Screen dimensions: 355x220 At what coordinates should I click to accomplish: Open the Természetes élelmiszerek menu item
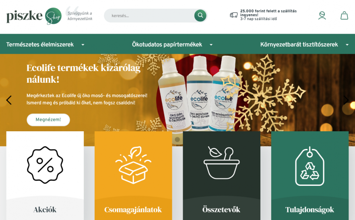pos(40,45)
